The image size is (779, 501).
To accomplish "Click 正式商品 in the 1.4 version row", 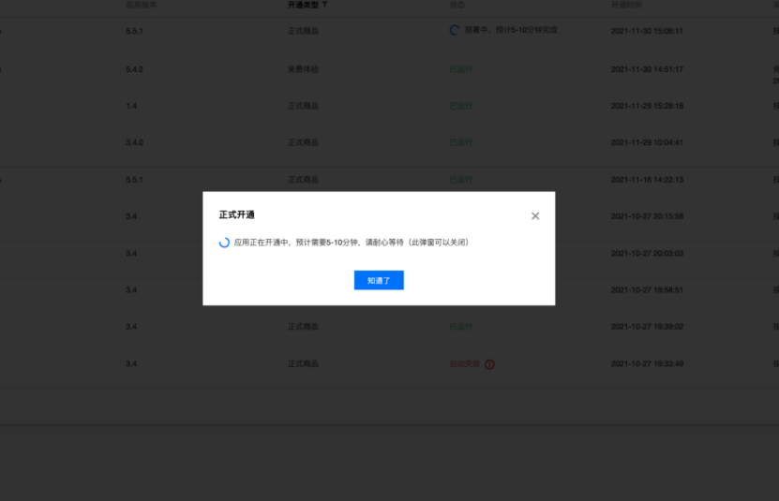I will click(x=303, y=106).
